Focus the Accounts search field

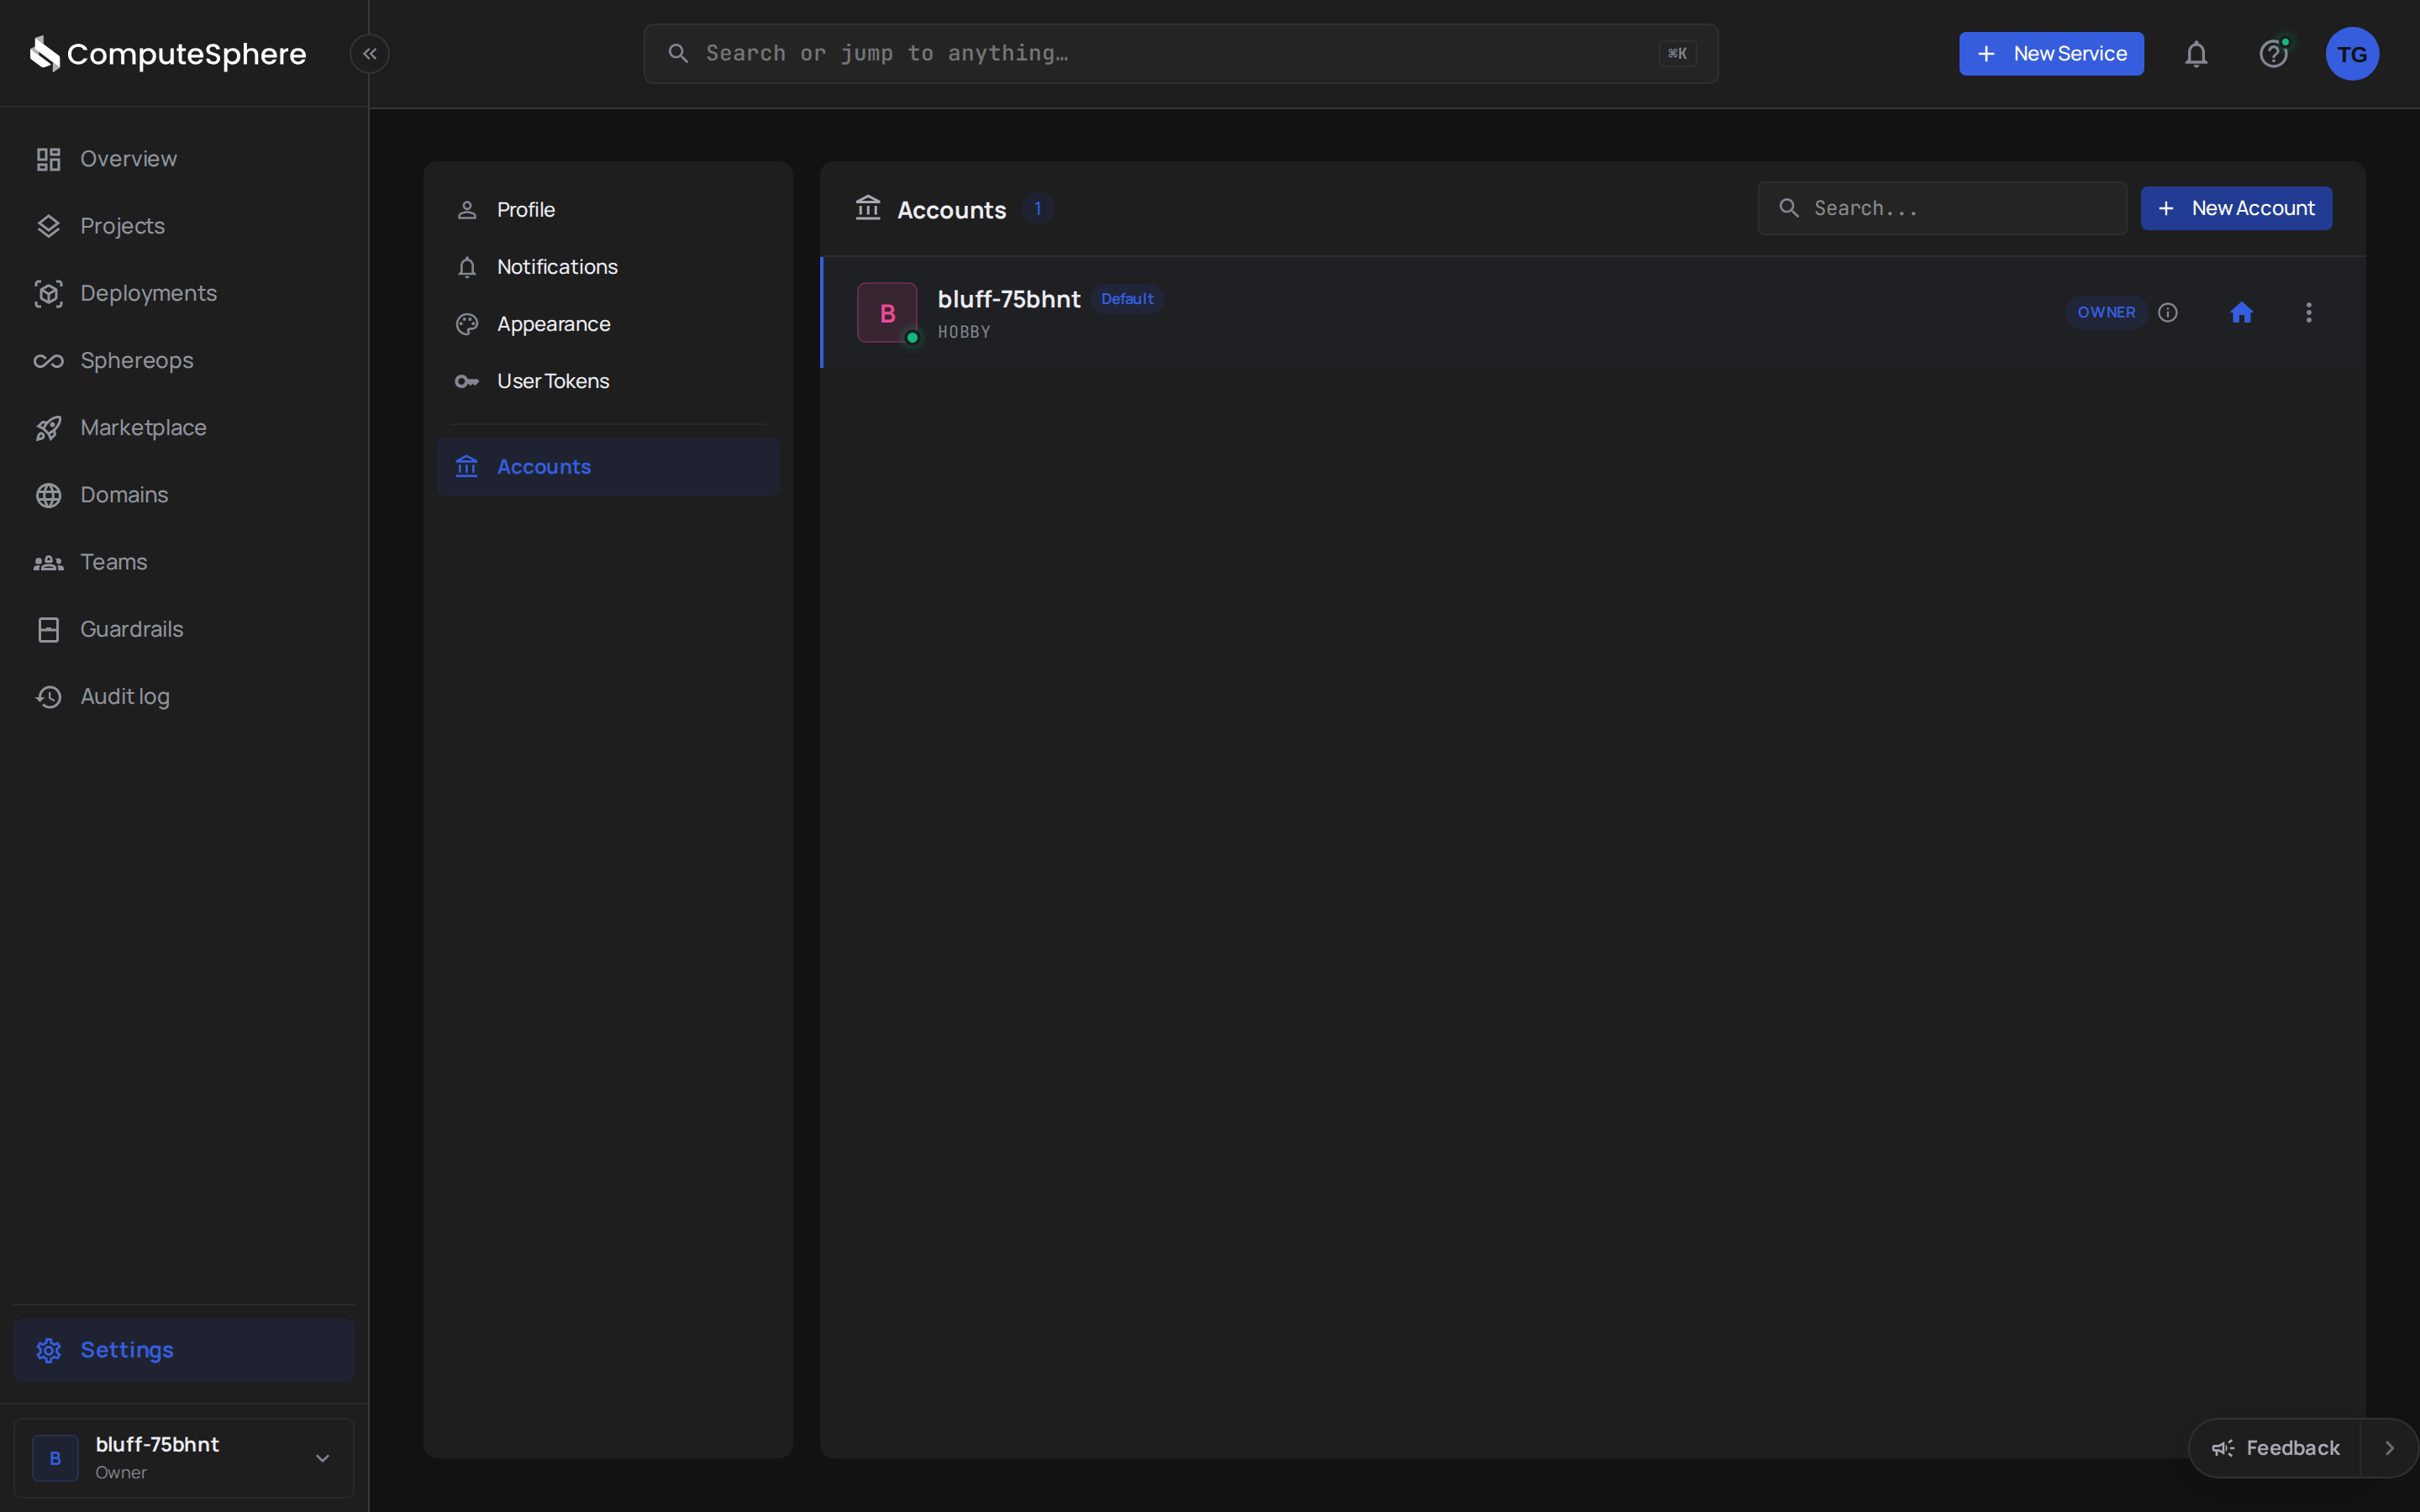(1942, 208)
